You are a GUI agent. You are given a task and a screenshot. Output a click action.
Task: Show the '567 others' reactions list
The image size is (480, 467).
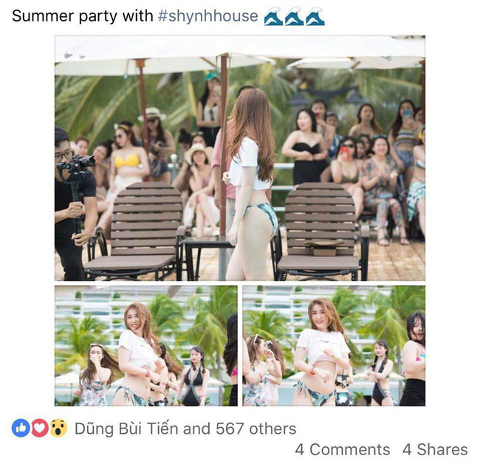coord(256,429)
